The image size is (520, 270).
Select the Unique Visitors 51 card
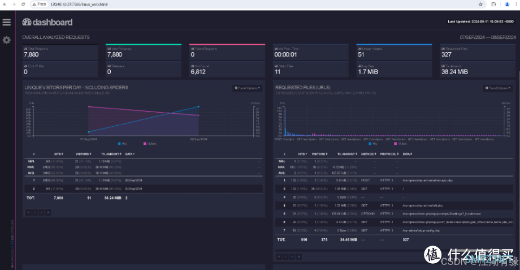(x=395, y=52)
